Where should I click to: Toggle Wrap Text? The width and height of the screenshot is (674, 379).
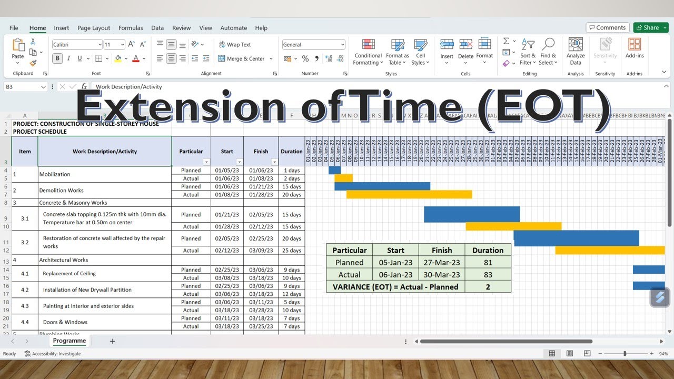pyautogui.click(x=235, y=45)
